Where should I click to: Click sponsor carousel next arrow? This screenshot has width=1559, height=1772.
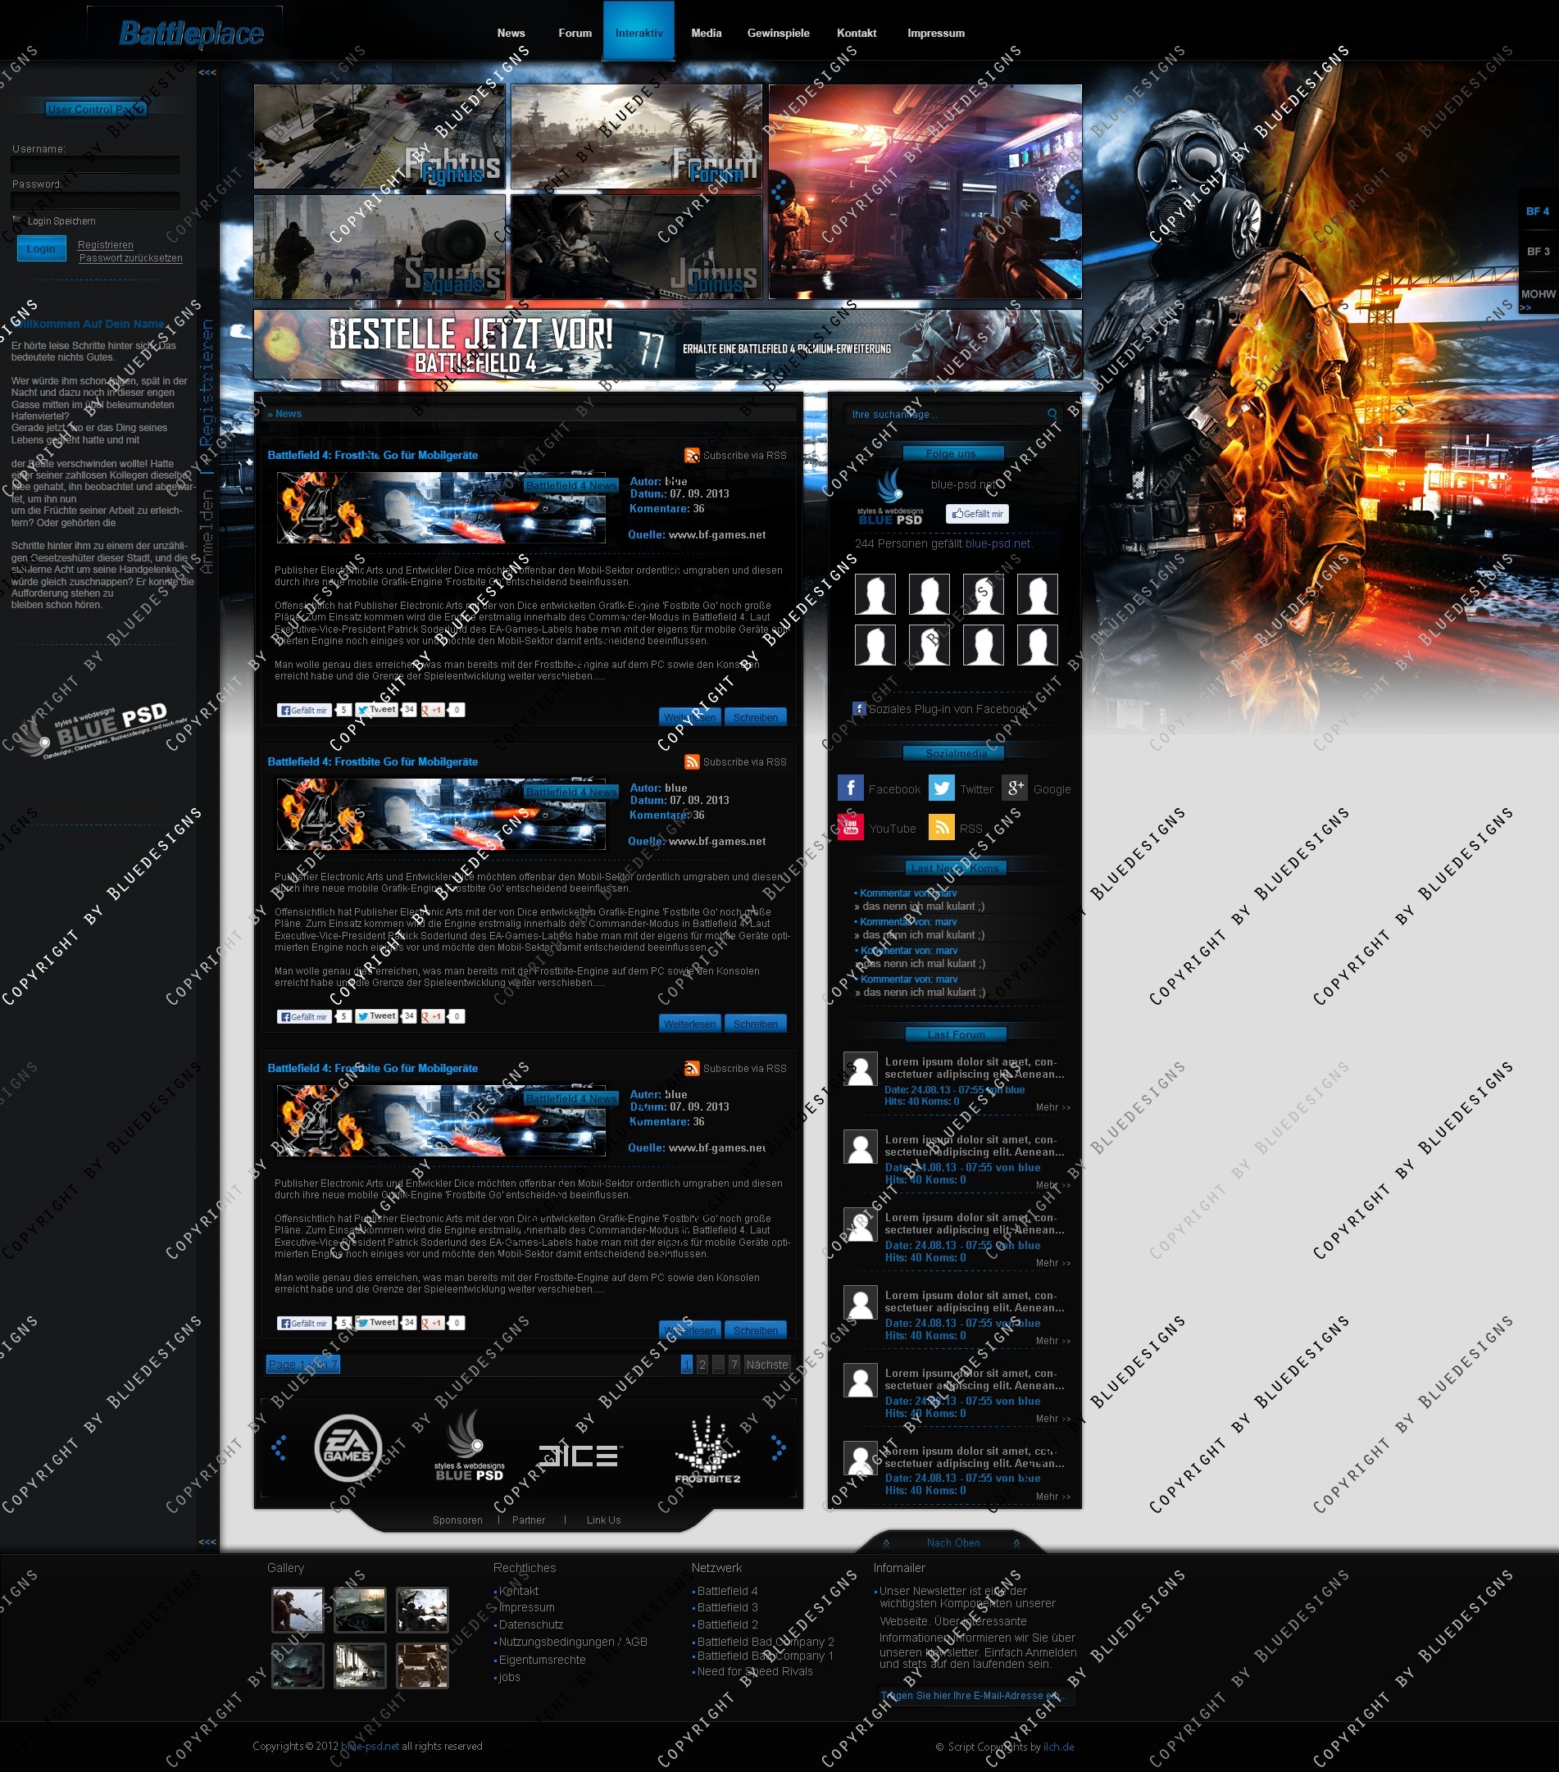[x=779, y=1447]
